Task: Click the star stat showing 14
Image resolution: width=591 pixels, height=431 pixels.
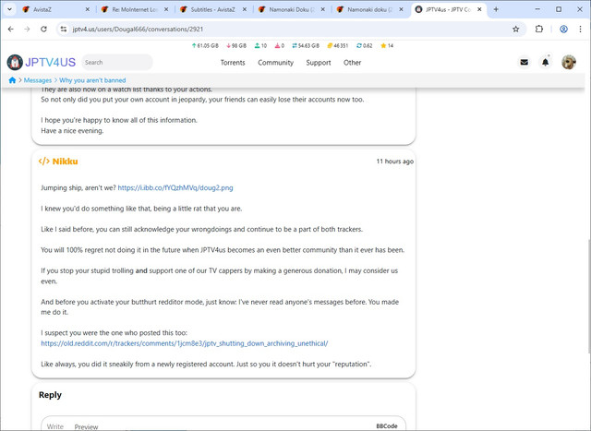Action: tap(387, 45)
